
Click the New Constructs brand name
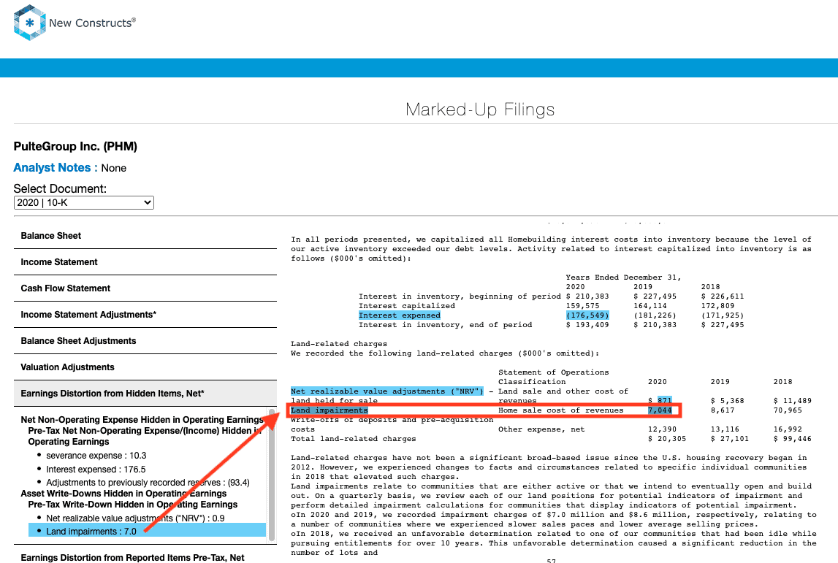pos(93,23)
